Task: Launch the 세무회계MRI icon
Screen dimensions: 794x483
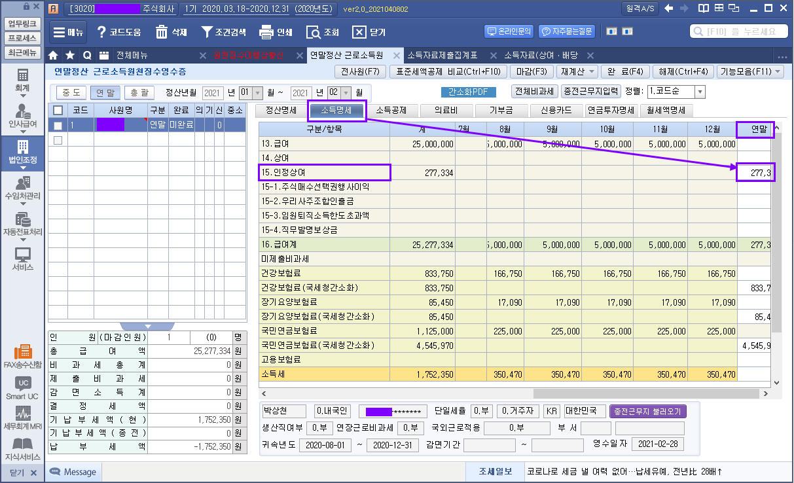Action: coord(22,418)
